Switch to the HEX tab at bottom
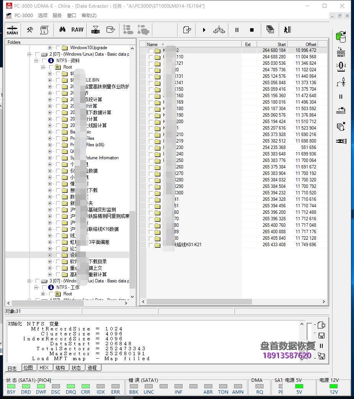 45,368
